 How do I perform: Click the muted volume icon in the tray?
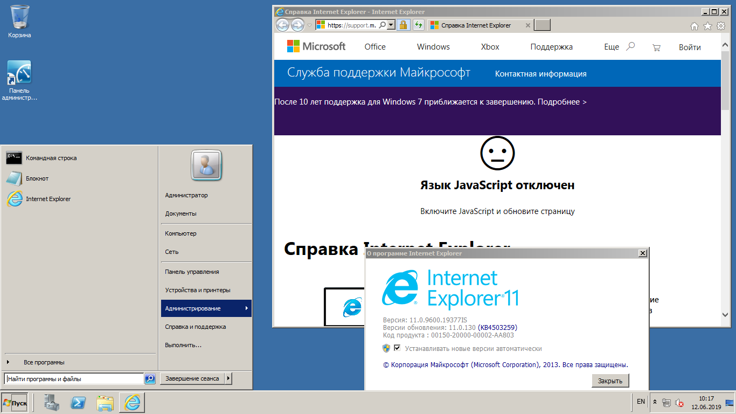coord(680,403)
